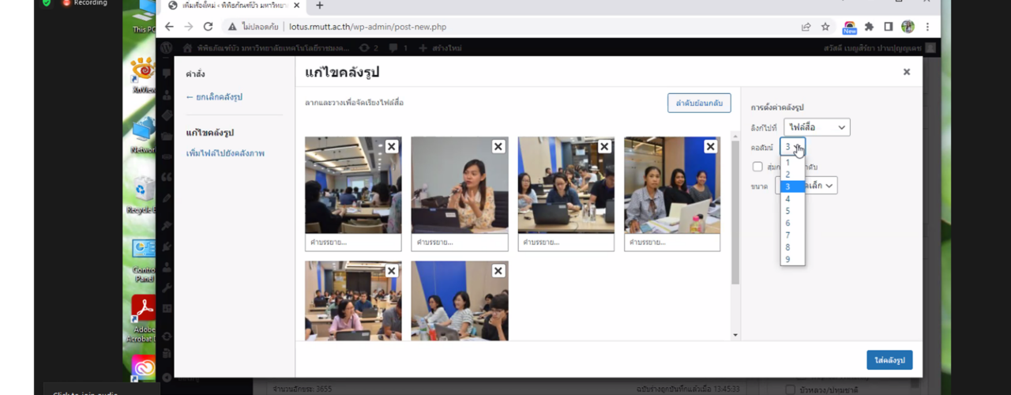Viewport: 1011px width, 395px height.
Task: Choose 1 column from the list
Action: [792, 163]
